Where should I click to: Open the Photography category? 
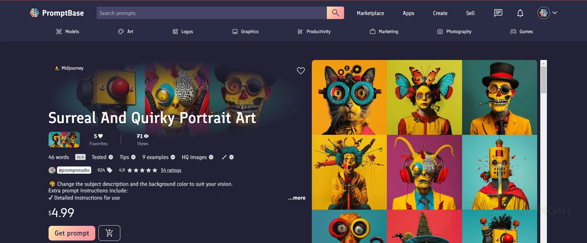454,32
